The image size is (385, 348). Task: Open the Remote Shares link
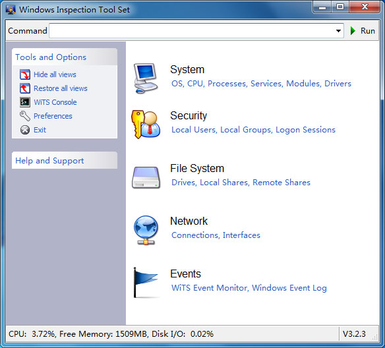tap(281, 183)
